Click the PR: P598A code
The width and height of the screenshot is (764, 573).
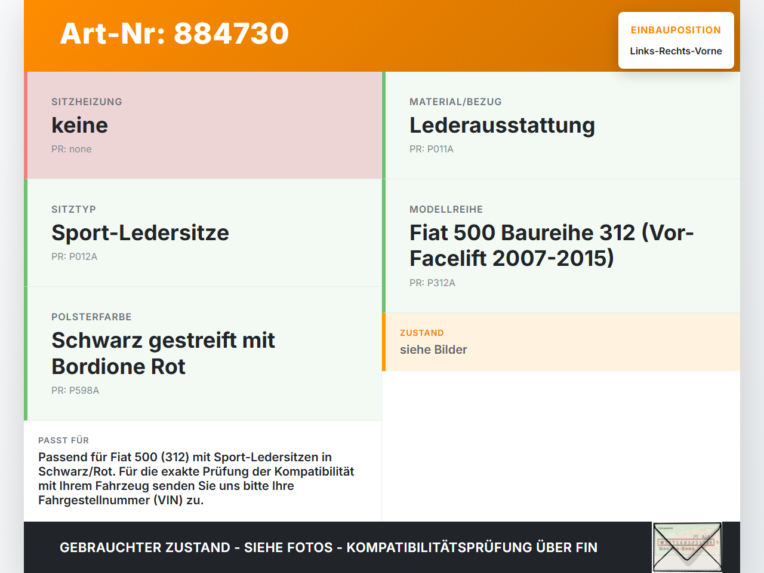coord(75,390)
